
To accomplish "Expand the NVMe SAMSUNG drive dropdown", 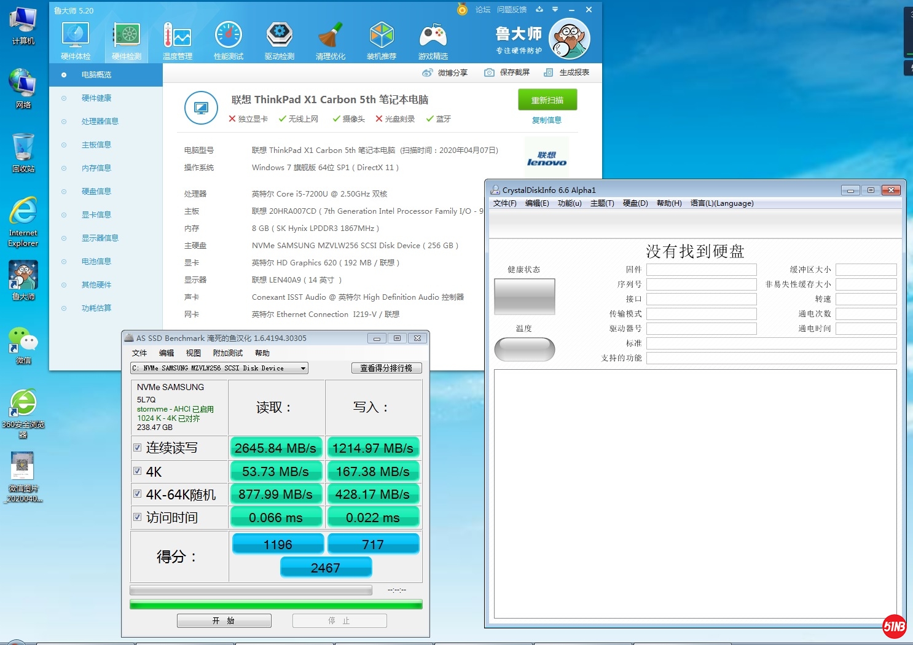I will tap(303, 369).
